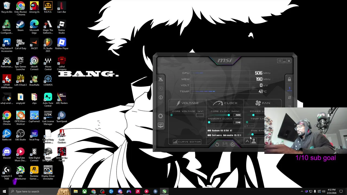Reset Afterburner settings to default
The height and width of the screenshot is (195, 347).
(217, 145)
